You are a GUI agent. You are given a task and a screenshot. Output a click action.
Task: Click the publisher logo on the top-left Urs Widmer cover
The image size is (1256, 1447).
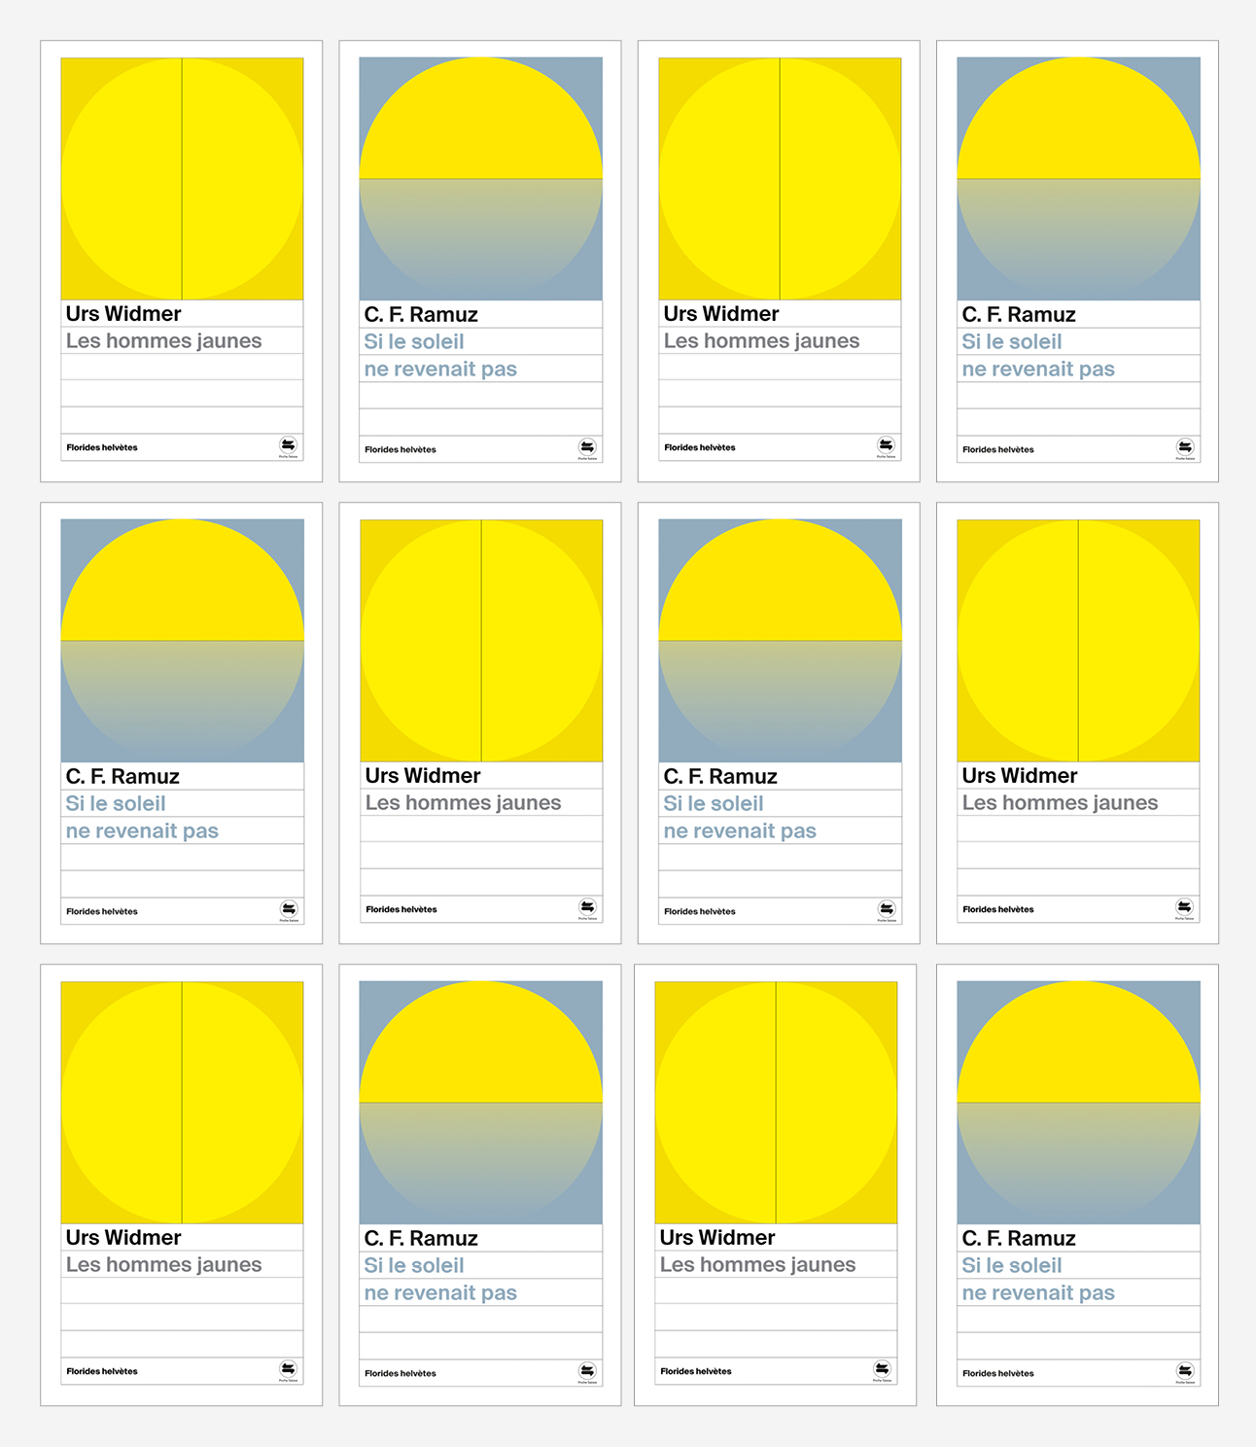pos(288,445)
